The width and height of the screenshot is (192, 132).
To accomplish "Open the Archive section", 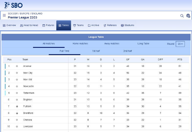I will click(x=93, y=25).
